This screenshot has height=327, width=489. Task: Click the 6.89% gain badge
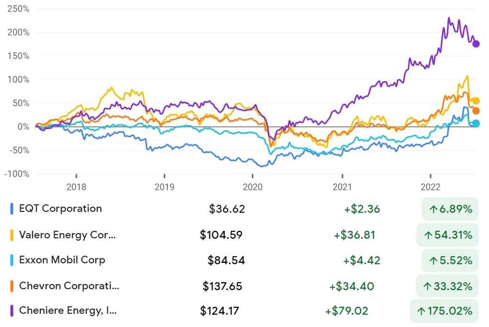(450, 209)
